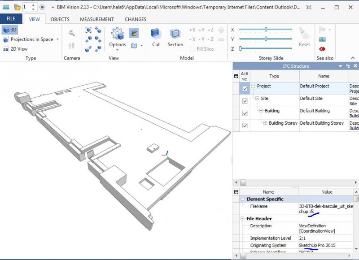Click the zoom magnifier in Camera group
This screenshot has width=359, height=260.
72,33
